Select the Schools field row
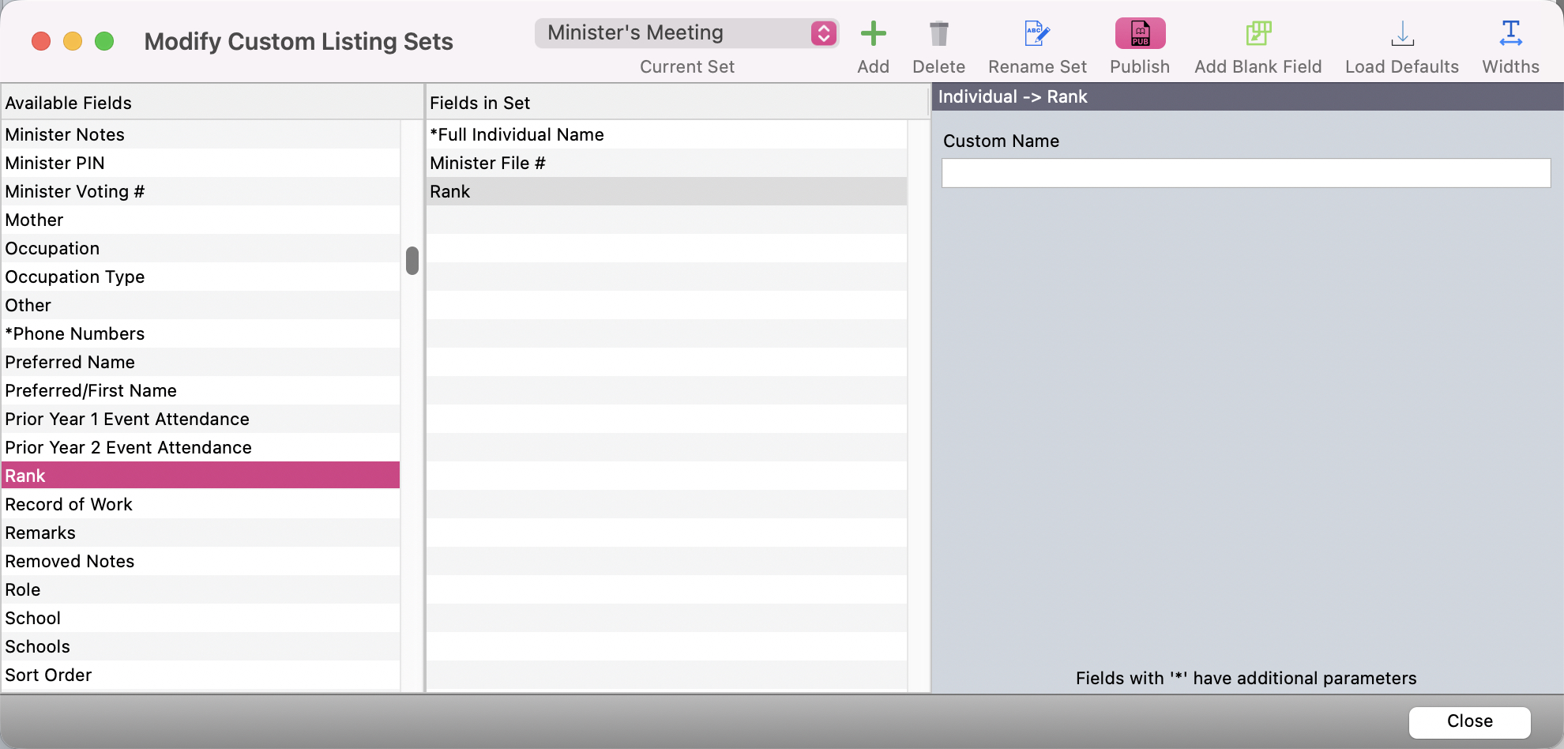 (x=201, y=646)
